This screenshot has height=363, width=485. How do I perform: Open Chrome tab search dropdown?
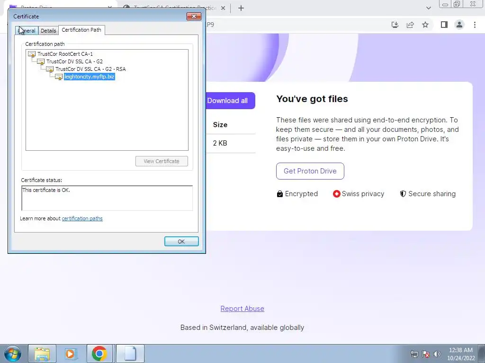pyautogui.click(x=428, y=8)
